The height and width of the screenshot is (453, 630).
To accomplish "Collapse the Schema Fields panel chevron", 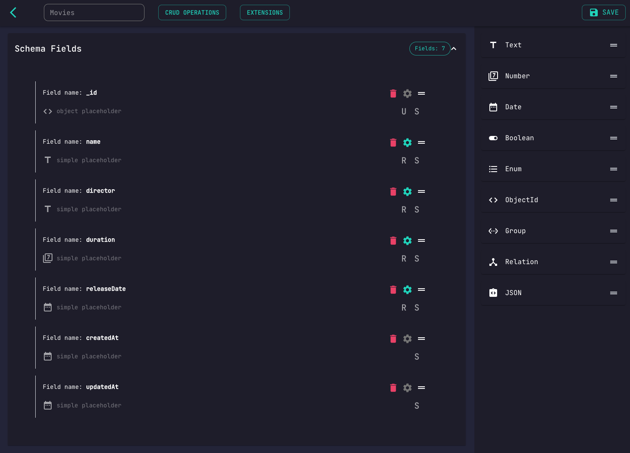I will pyautogui.click(x=454, y=49).
